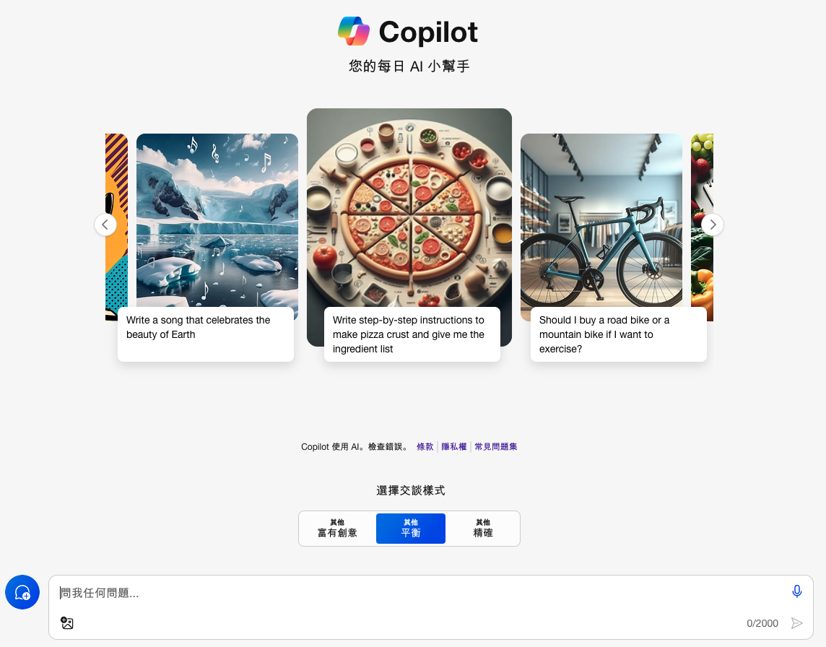Click the Copilot logo icon
This screenshot has width=826, height=647.
coord(354,31)
